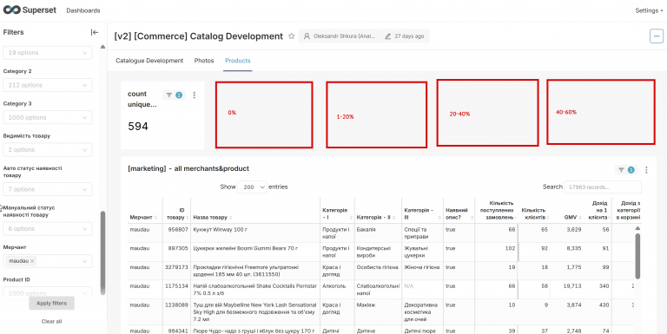This screenshot has height=334, width=667.
Task: Change Show 200 entries page size
Action: (x=252, y=187)
